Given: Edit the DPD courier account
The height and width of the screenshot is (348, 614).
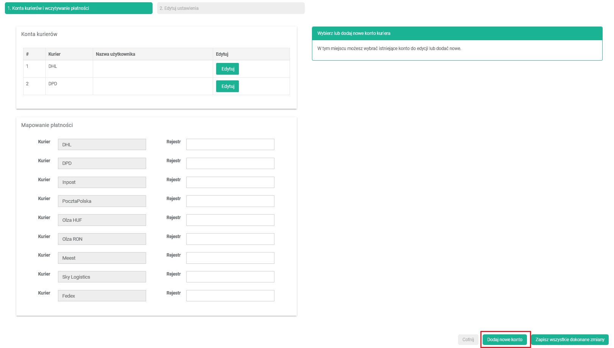Looking at the screenshot, I should click(228, 86).
